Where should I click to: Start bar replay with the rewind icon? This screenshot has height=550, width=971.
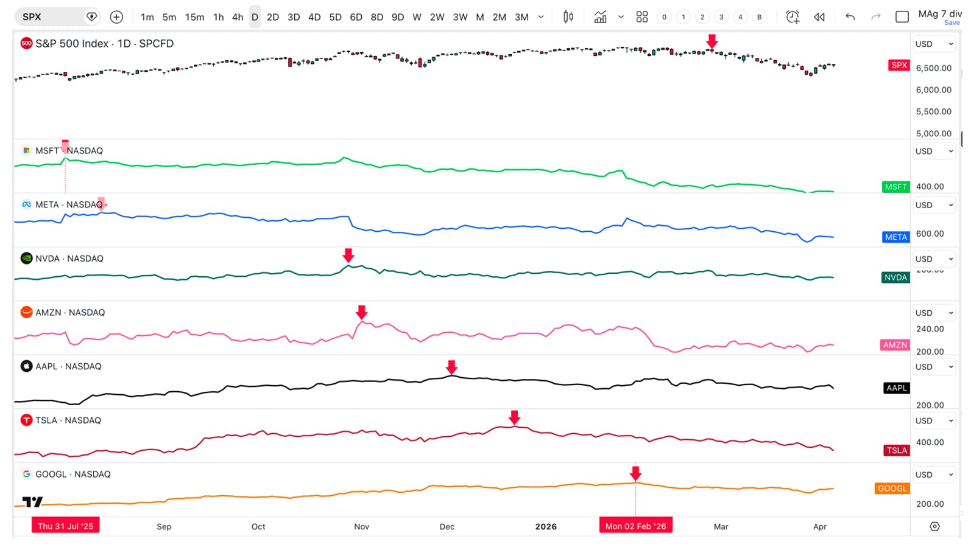[x=819, y=17]
